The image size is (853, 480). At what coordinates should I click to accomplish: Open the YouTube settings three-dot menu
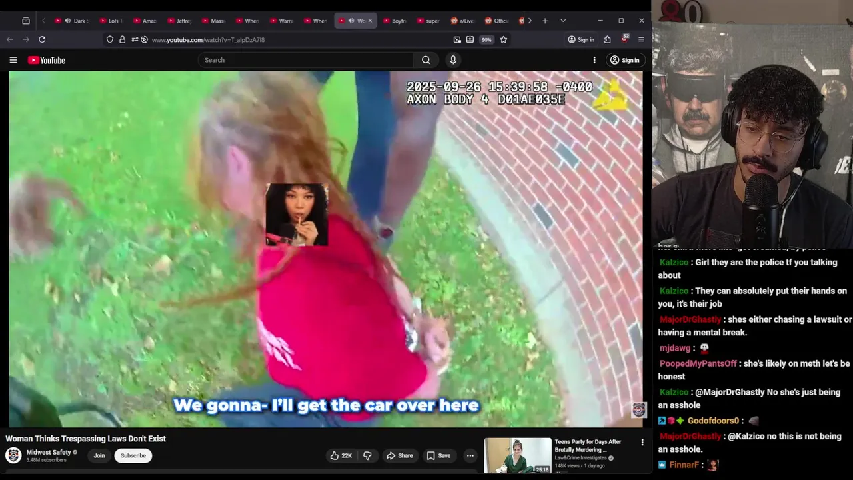(594, 60)
